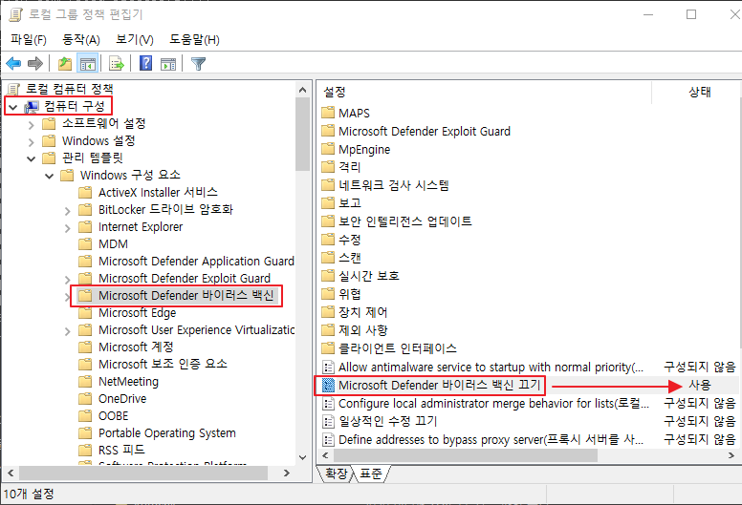Image resolution: width=742 pixels, height=505 pixels.
Task: Select 일상적인 수정 끄기 policy
Action: pos(388,421)
